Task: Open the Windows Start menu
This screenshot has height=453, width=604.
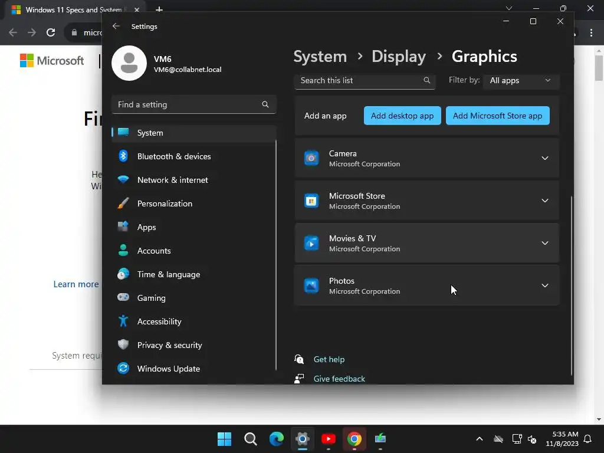Action: [x=224, y=439]
